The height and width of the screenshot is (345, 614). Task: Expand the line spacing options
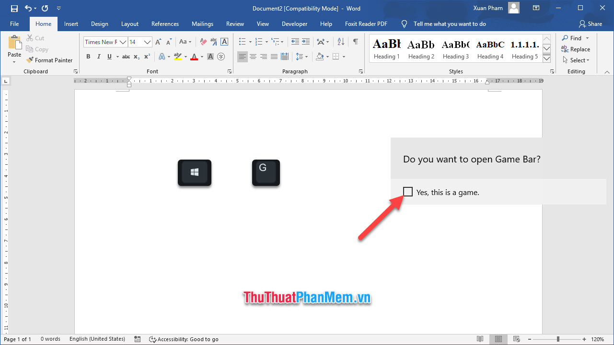click(307, 57)
